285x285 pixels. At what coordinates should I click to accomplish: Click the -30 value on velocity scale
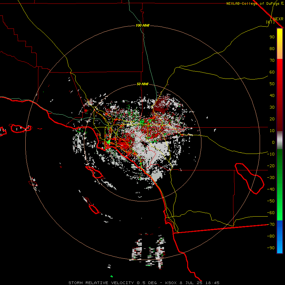click(271, 178)
